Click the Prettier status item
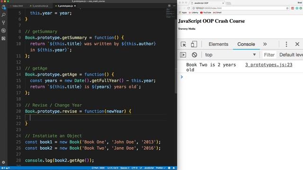This screenshot has height=170, width=303. tap(160, 168)
